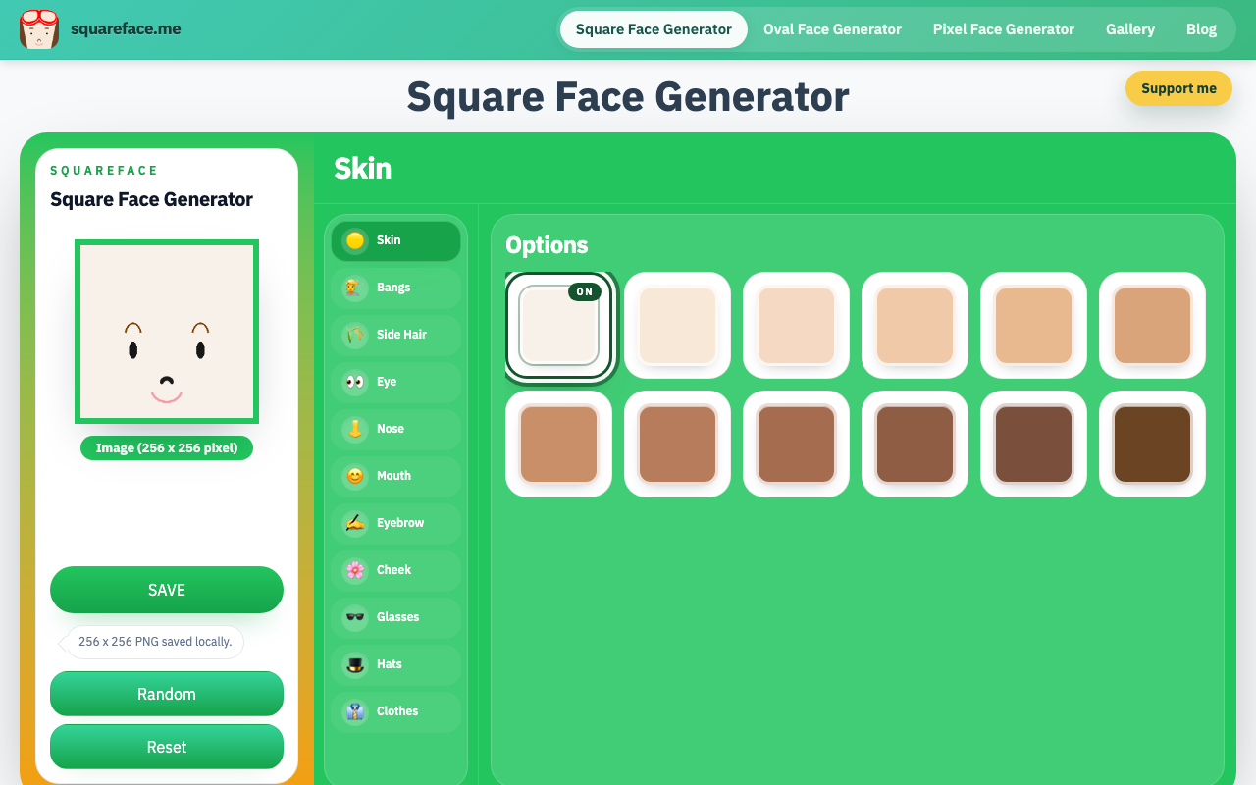Open the Mouth smiley icon
1256x785 pixels.
[355, 476]
